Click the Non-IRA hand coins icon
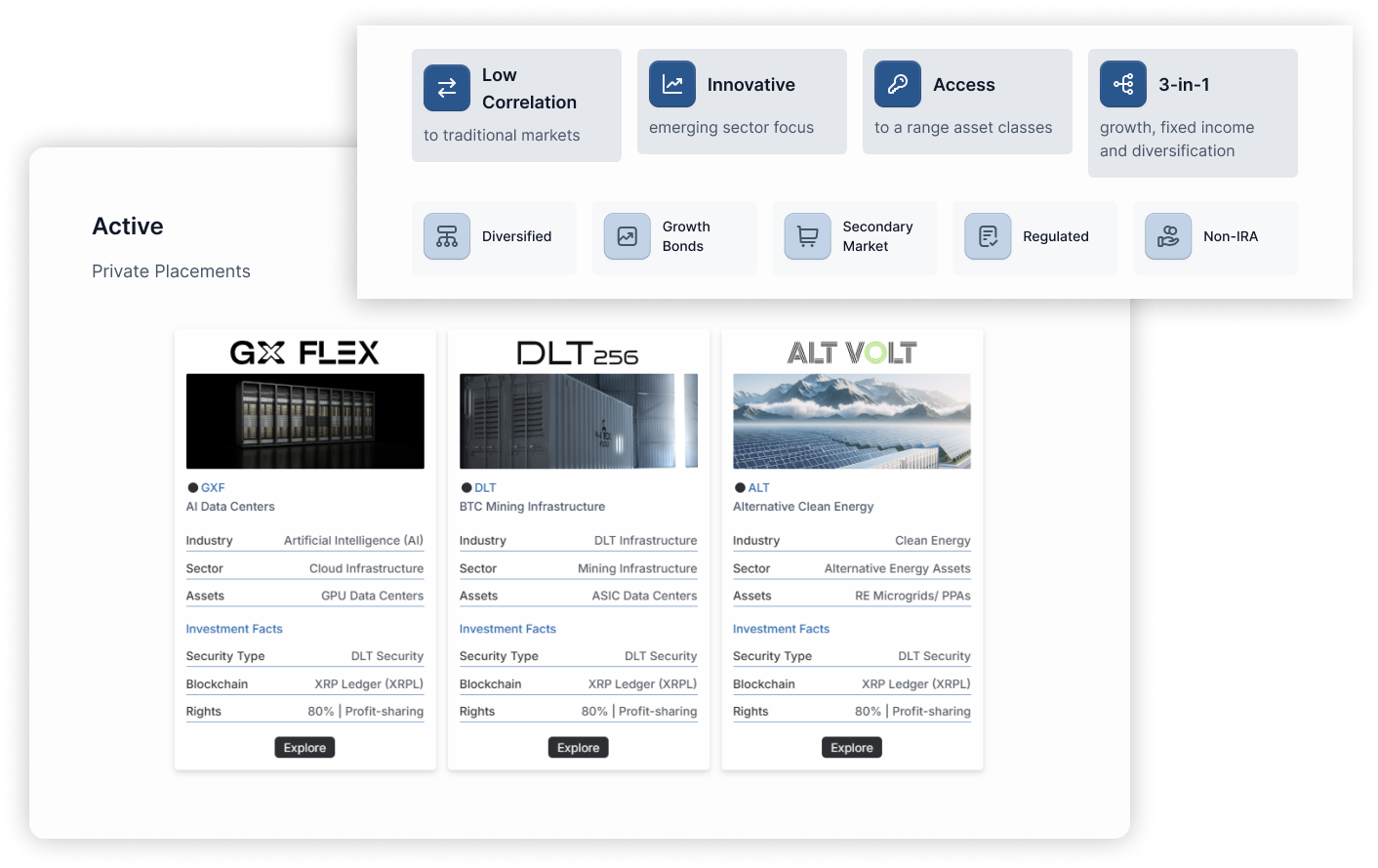 click(1168, 236)
